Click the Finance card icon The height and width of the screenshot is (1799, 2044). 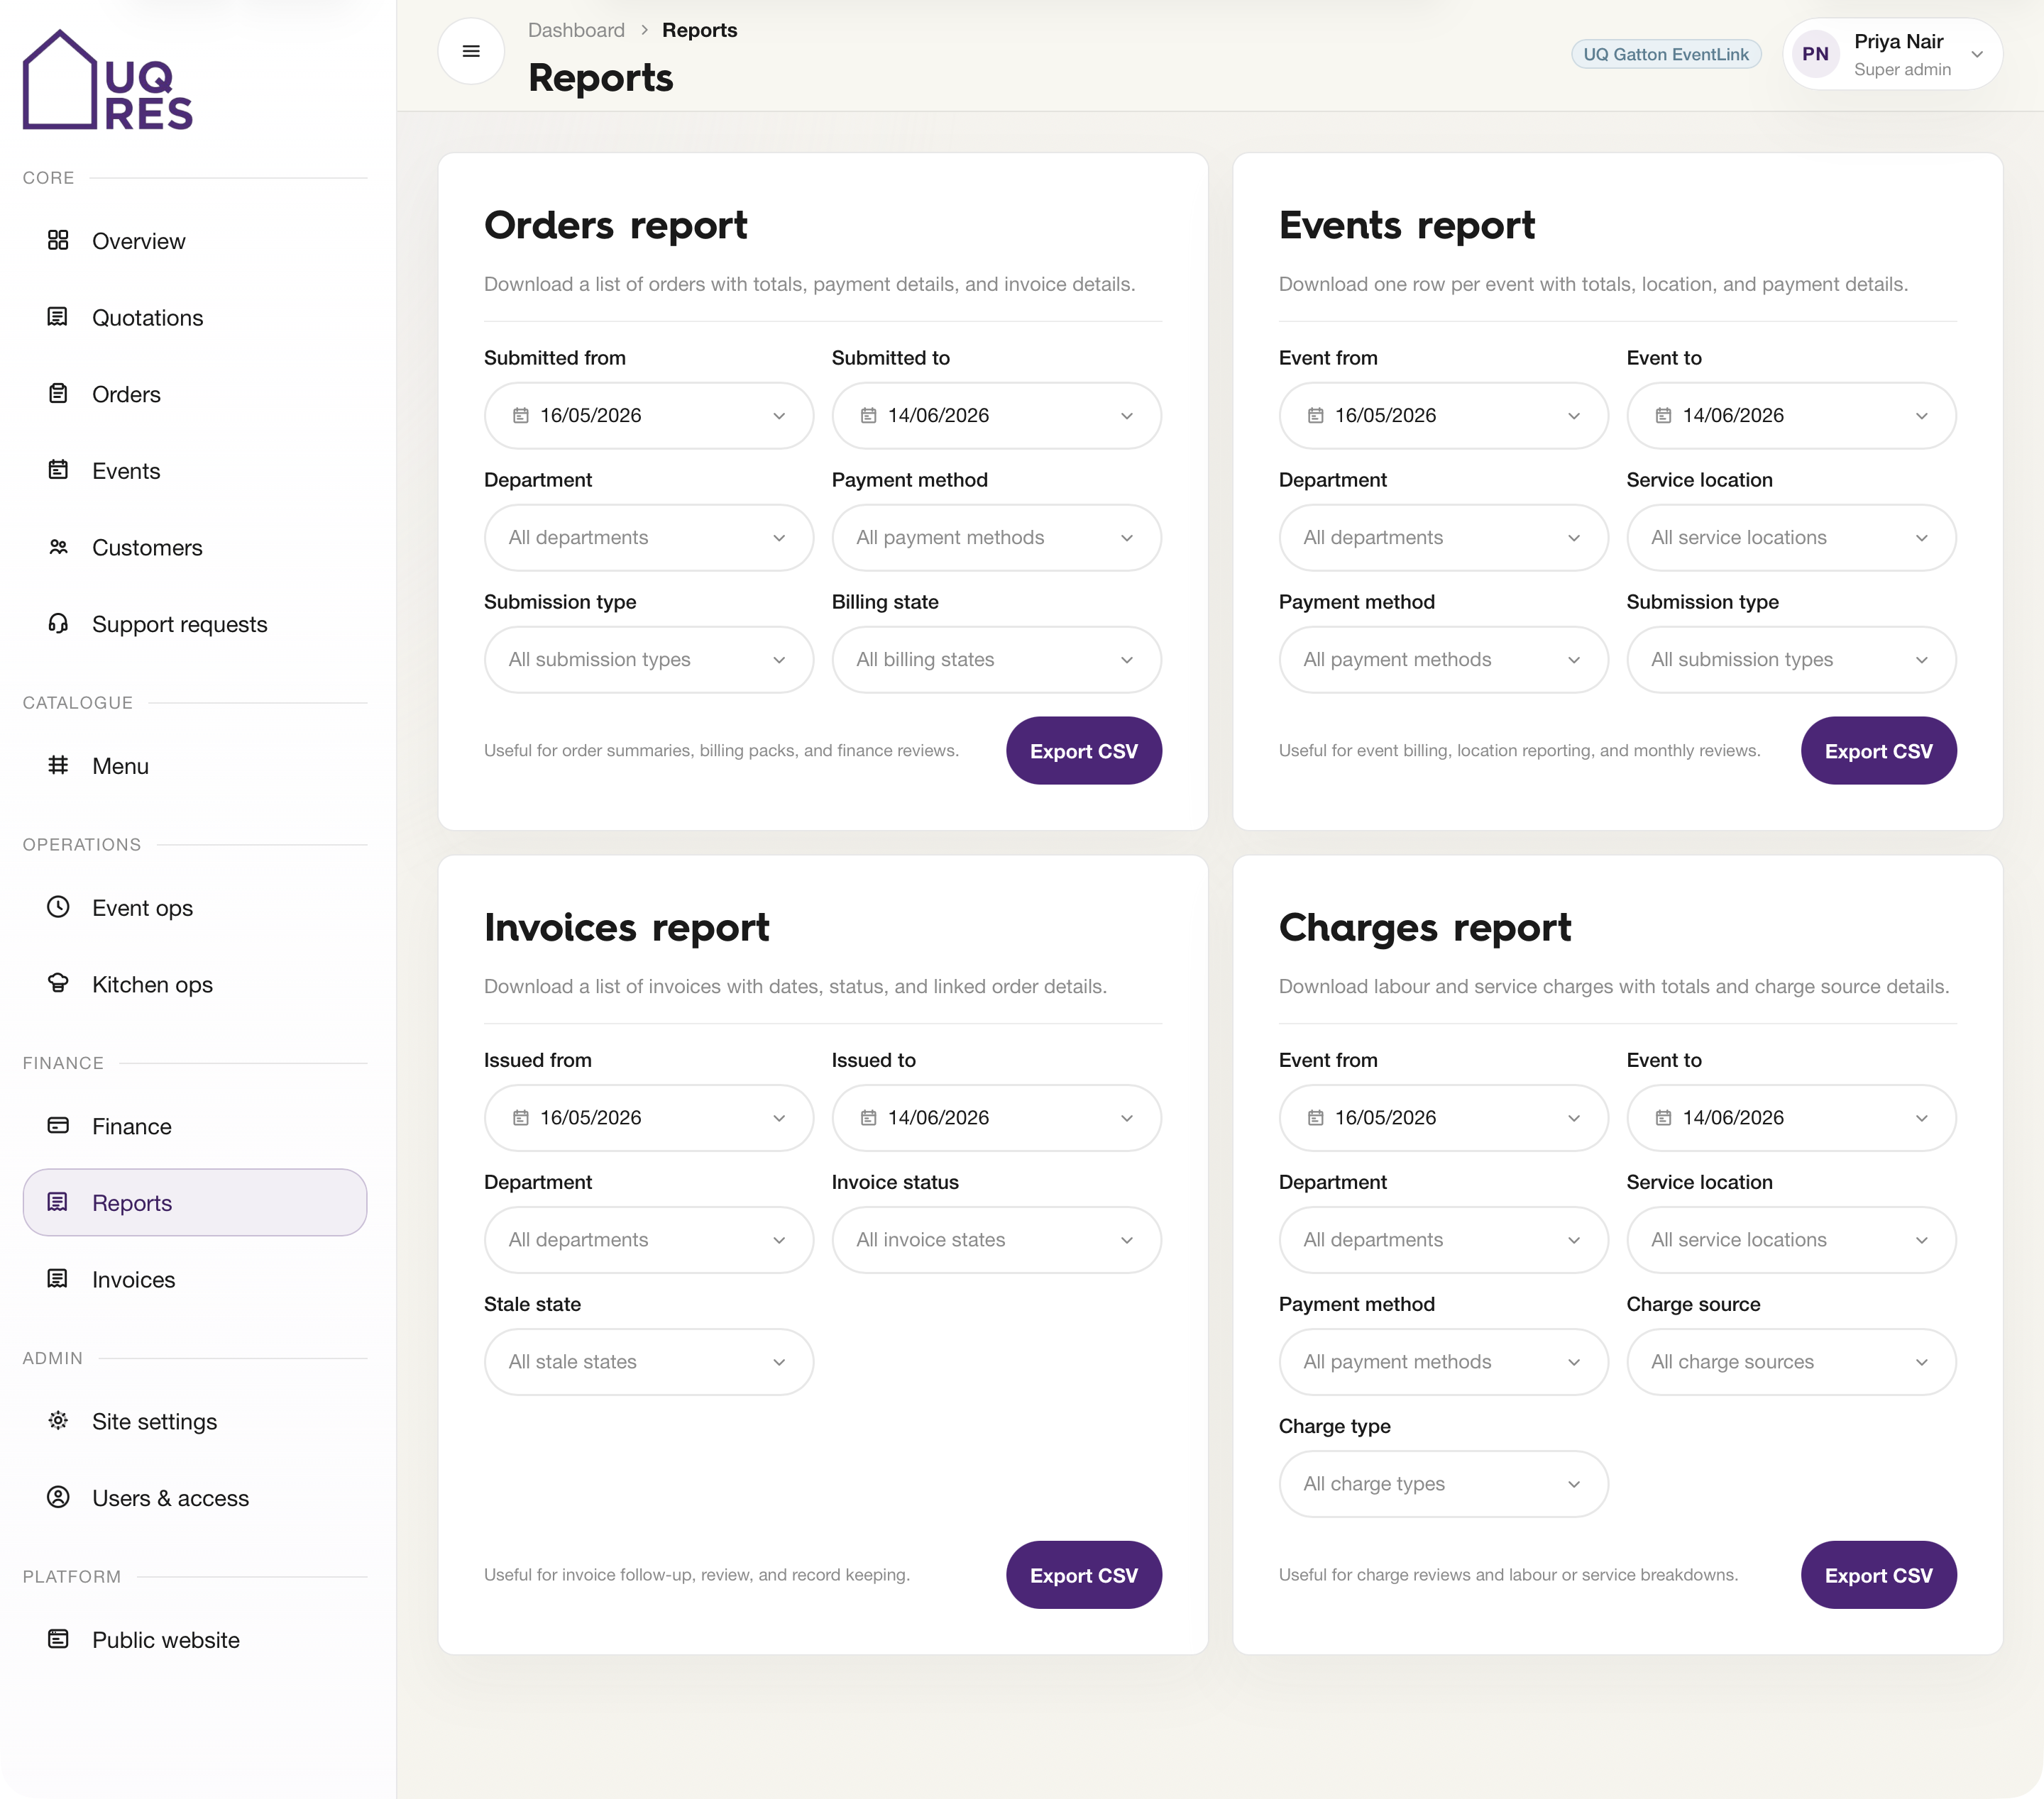click(x=58, y=1125)
